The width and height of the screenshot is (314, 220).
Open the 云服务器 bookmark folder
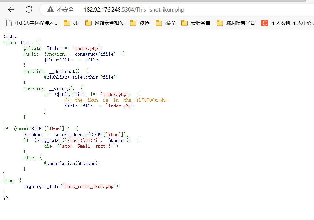coord(196,23)
